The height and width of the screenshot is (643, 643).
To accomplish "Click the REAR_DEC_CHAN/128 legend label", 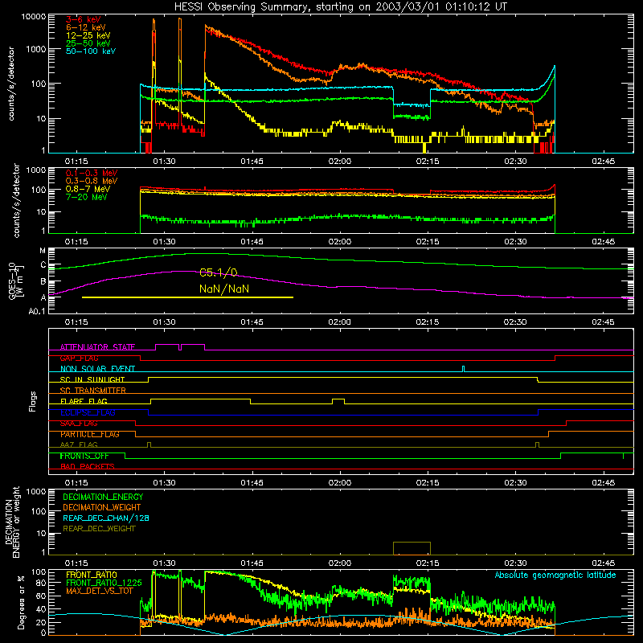I will pyautogui.click(x=106, y=518).
